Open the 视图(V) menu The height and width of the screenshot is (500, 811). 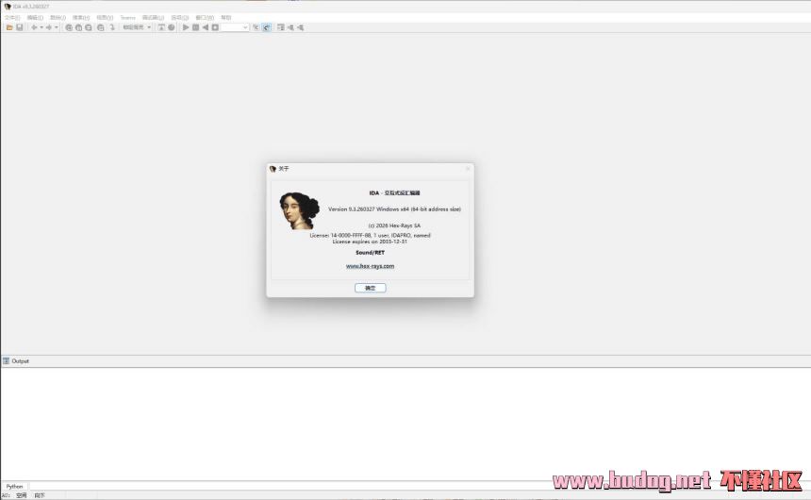point(105,18)
